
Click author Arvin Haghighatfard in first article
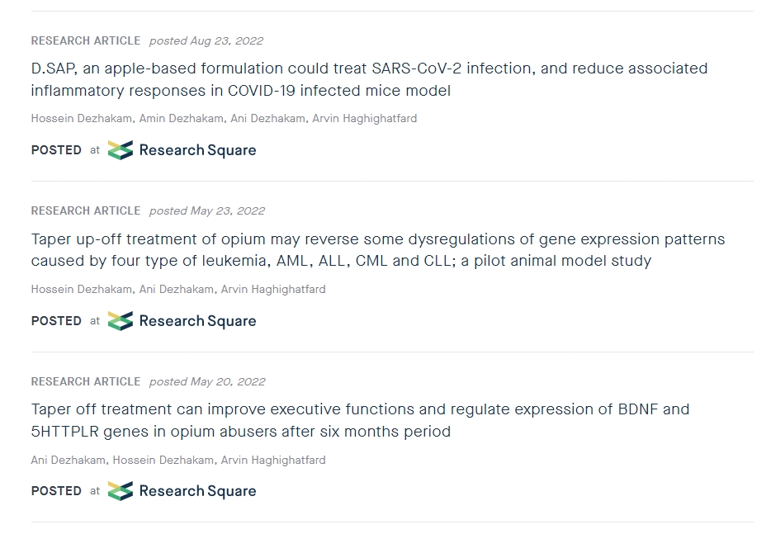364,119
